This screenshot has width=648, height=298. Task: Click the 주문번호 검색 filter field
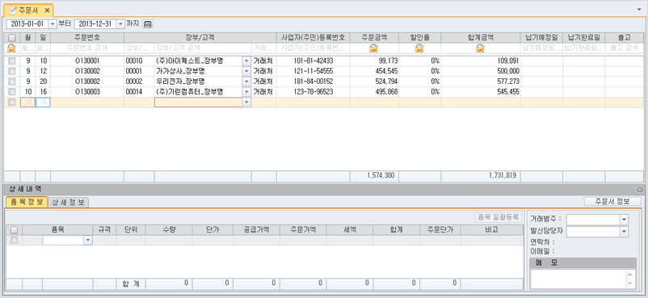(x=87, y=48)
